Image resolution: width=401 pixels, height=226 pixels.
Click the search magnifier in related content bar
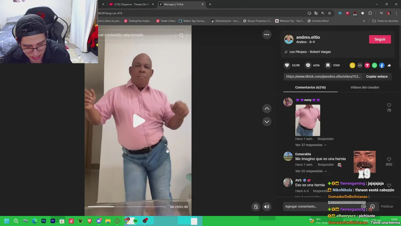pyautogui.click(x=181, y=35)
